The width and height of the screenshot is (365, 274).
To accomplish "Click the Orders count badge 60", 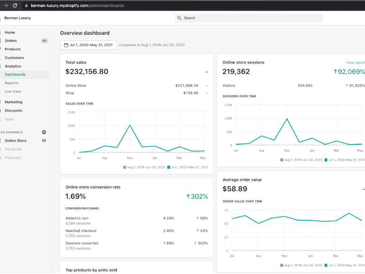I will (44, 41).
